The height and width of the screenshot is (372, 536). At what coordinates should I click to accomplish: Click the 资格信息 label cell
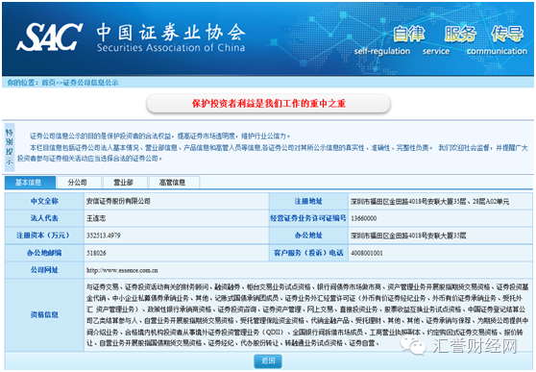pos(44,315)
